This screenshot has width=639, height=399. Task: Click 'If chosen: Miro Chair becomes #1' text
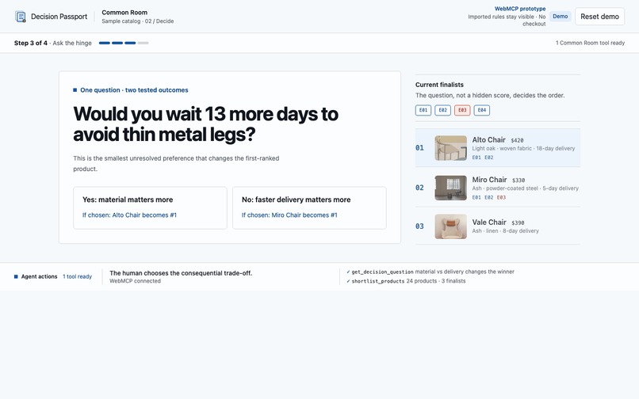pos(289,215)
